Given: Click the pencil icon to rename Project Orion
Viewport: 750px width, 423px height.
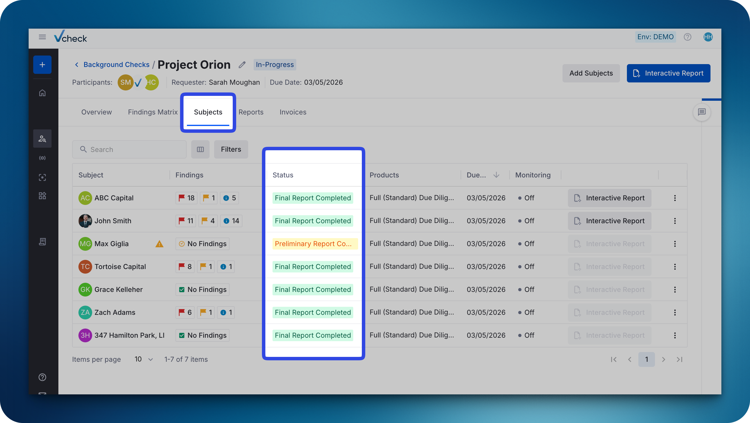Looking at the screenshot, I should (242, 65).
